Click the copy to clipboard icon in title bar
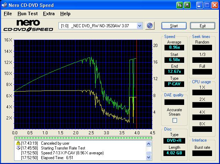This screenshot has height=164, width=220. tap(180, 5)
